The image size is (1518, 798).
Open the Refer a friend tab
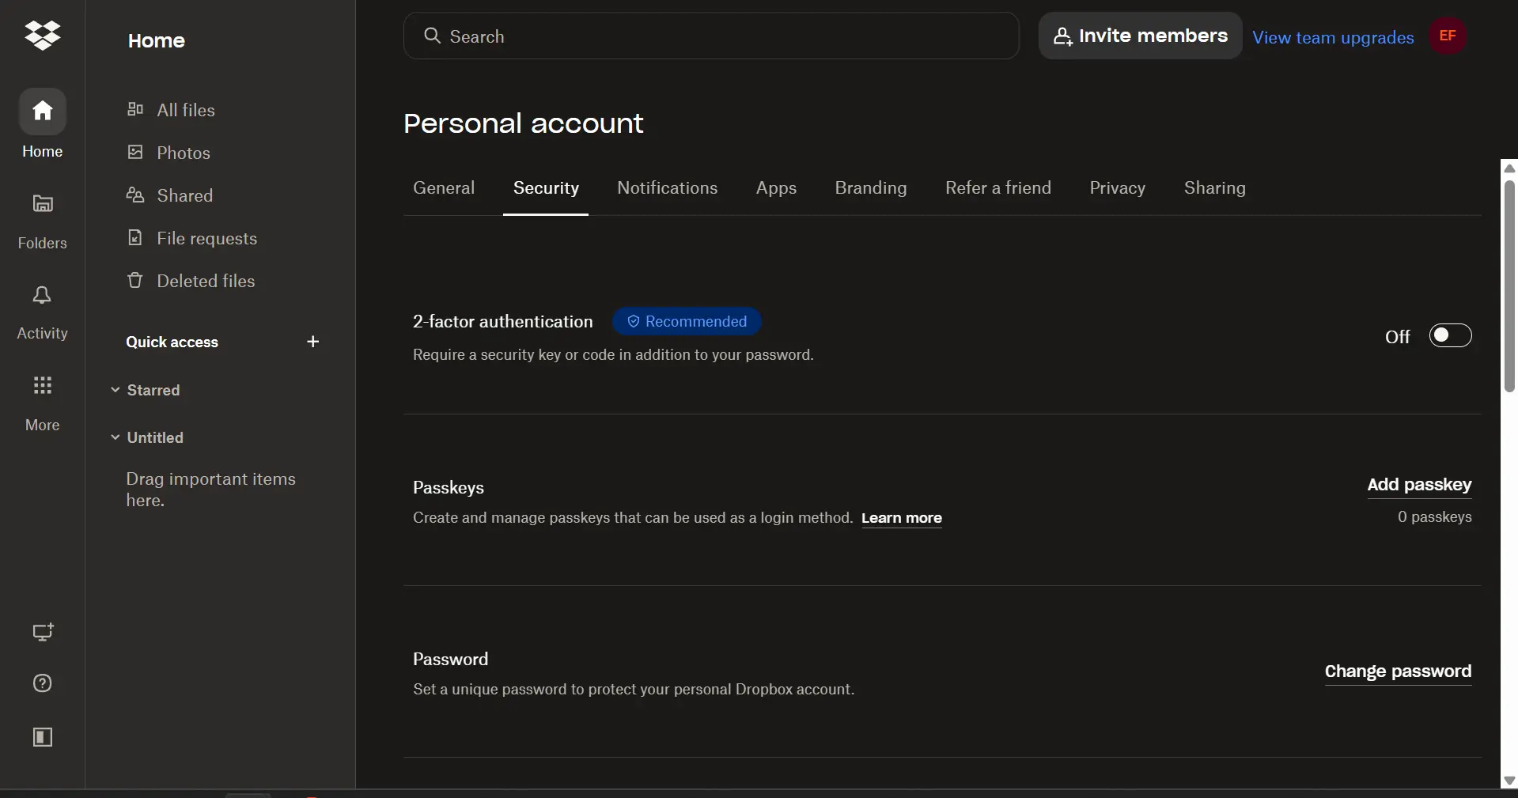point(998,188)
